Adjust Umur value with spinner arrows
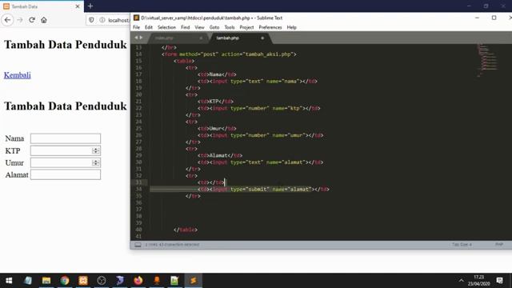This screenshot has height=288, width=512. (x=95, y=162)
